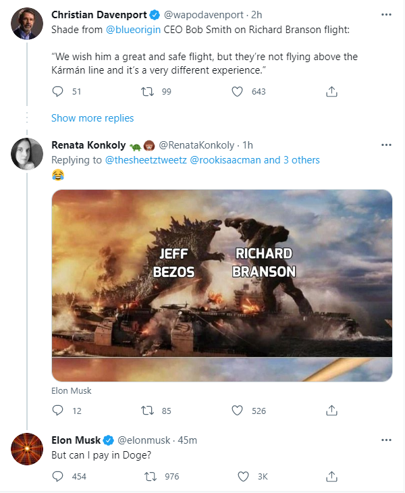Share Elon Musk's Doge tweet
The image size is (405, 493).
coord(331,477)
